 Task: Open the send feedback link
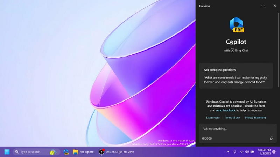coord(225,110)
